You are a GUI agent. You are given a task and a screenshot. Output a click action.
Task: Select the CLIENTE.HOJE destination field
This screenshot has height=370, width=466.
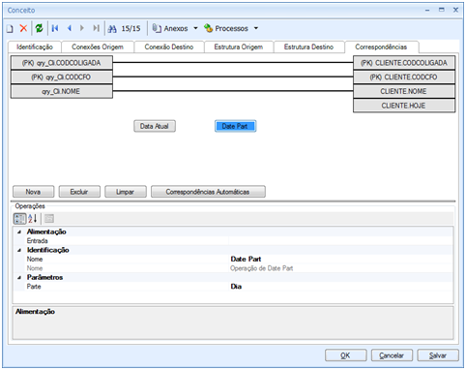coord(404,106)
